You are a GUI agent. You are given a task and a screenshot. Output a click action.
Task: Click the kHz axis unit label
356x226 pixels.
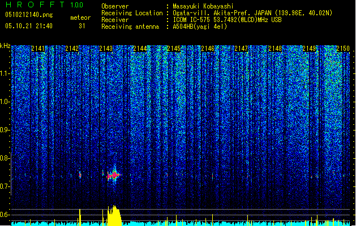tap(5, 46)
